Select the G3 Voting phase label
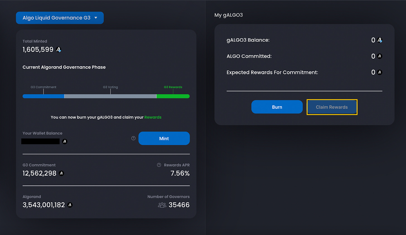 coord(110,87)
